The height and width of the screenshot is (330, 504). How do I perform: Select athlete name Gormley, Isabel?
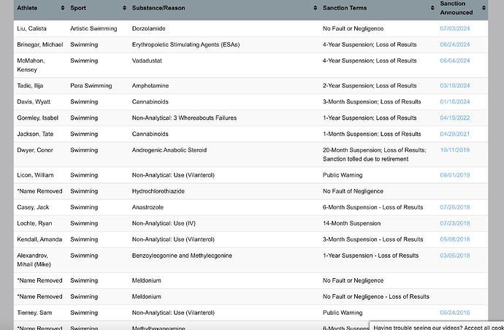coord(37,118)
